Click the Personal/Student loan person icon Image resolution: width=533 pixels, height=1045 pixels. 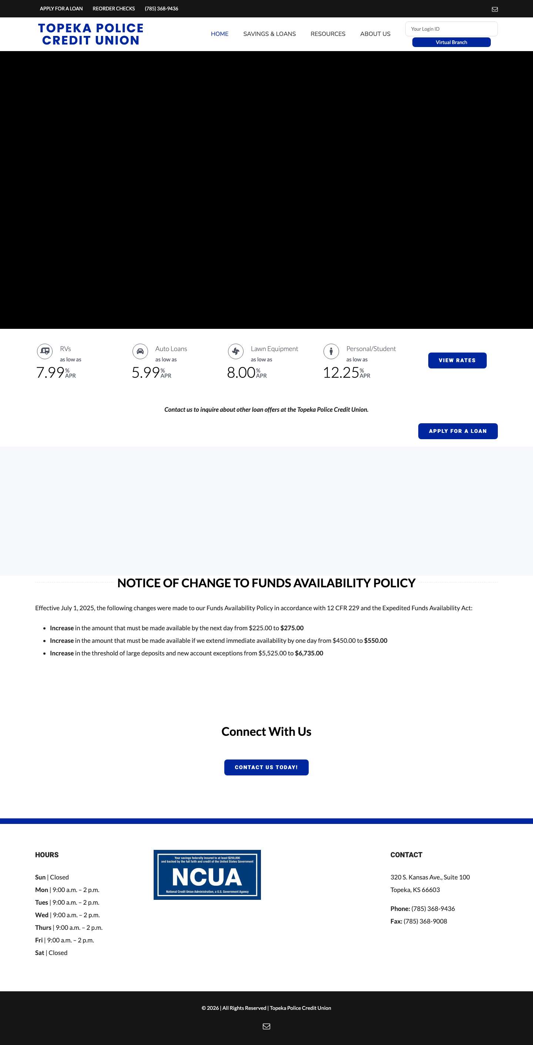tap(332, 351)
